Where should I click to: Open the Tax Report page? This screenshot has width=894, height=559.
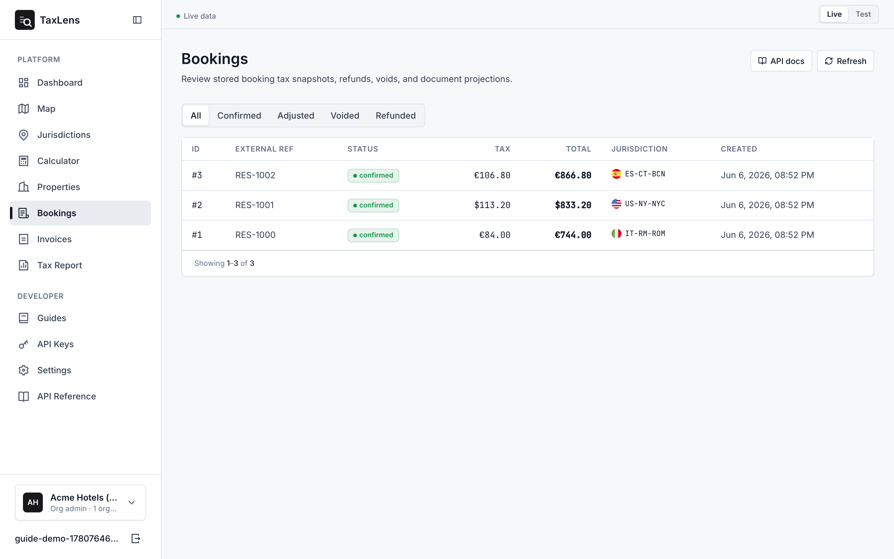[80, 265]
